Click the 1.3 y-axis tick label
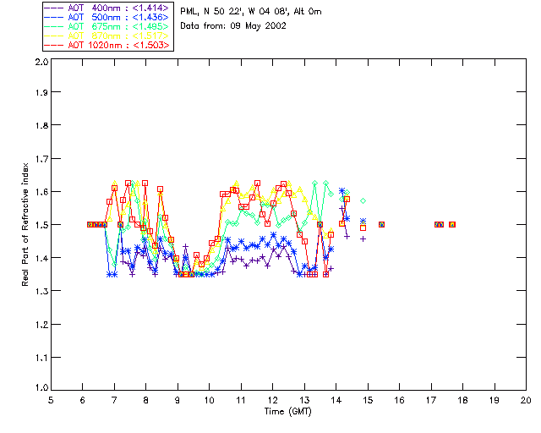This screenshot has height=433, width=541. [41, 291]
